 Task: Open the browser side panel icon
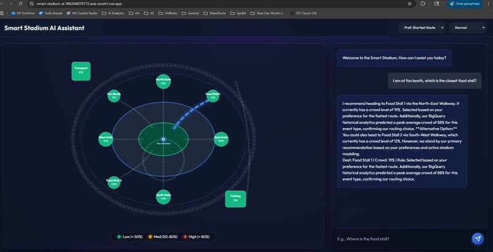pyautogui.click(x=436, y=4)
